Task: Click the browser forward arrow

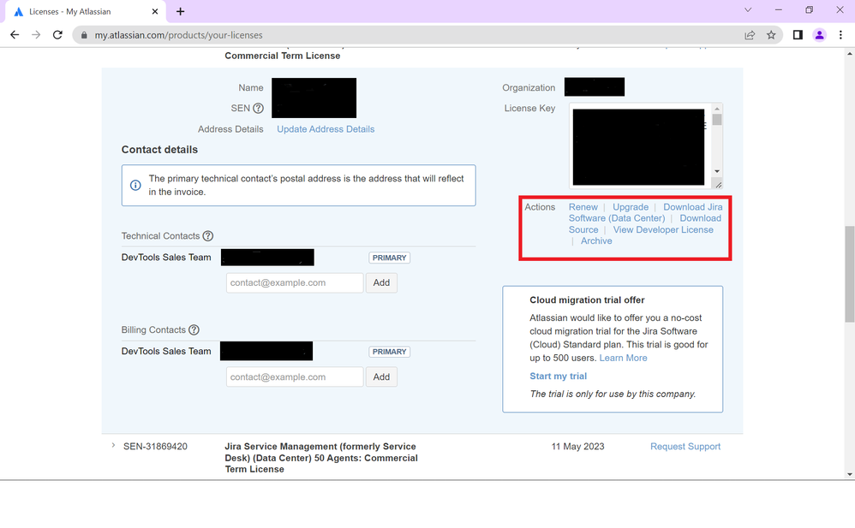Action: [x=36, y=35]
